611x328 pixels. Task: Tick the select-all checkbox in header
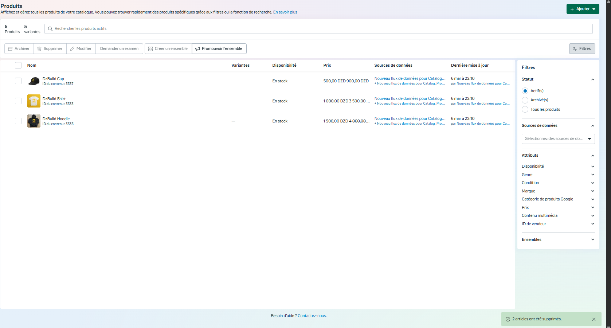tap(18, 65)
